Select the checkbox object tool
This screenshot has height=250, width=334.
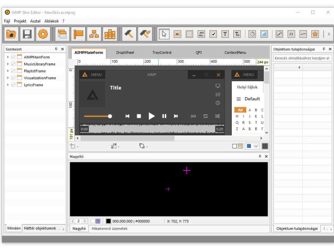(x=213, y=34)
